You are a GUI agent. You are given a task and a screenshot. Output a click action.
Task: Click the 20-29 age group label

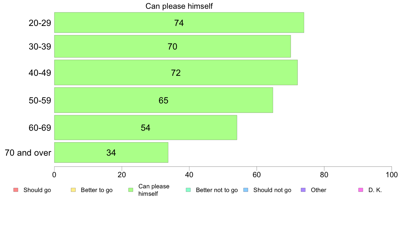[39, 23]
